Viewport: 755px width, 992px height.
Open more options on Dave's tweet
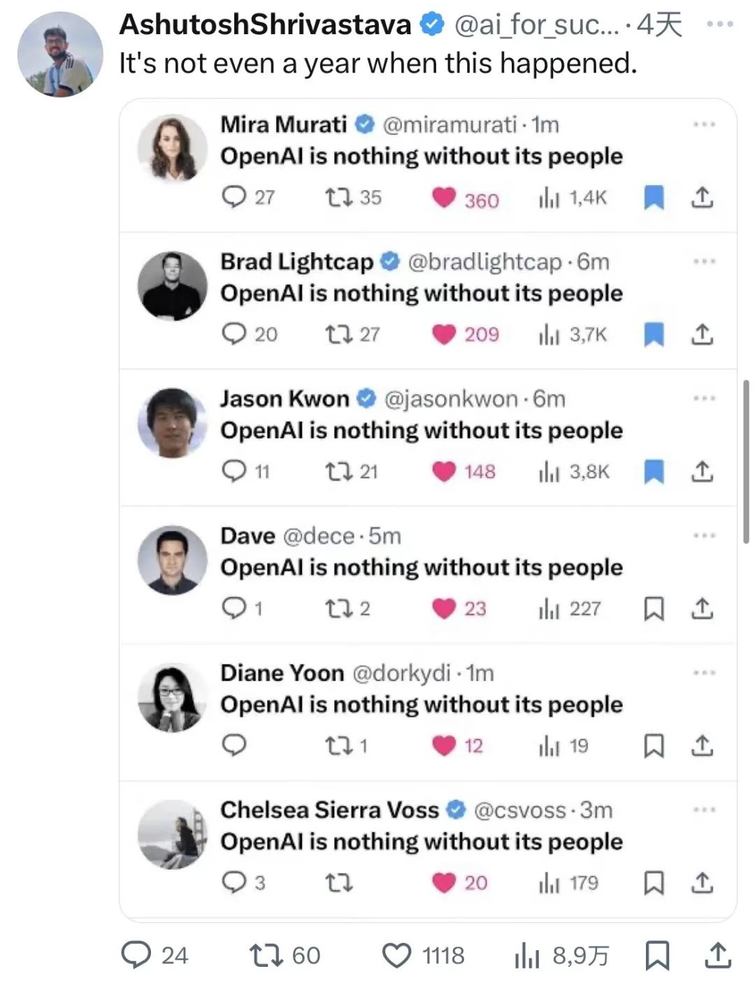(704, 535)
